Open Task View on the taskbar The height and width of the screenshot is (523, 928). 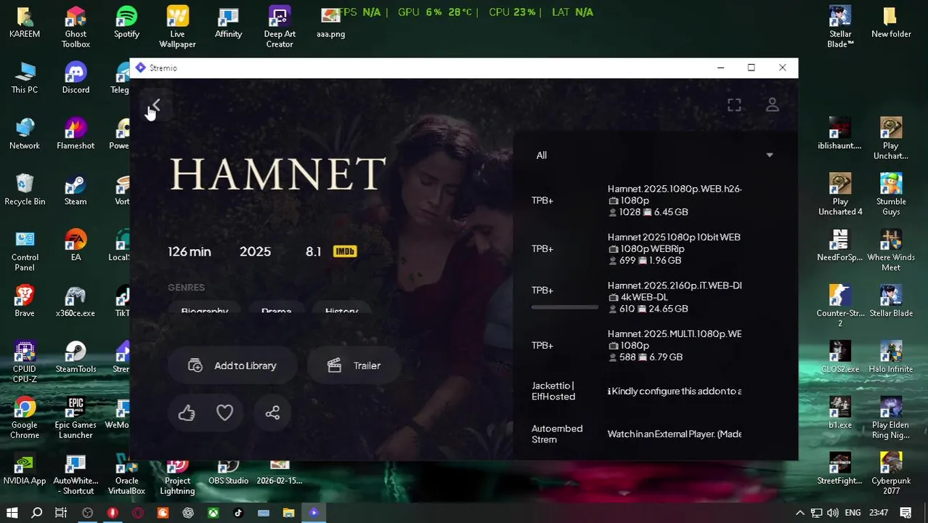coord(61,513)
